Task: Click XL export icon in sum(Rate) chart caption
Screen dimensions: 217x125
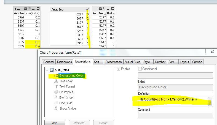Action: tap(30, 9)
